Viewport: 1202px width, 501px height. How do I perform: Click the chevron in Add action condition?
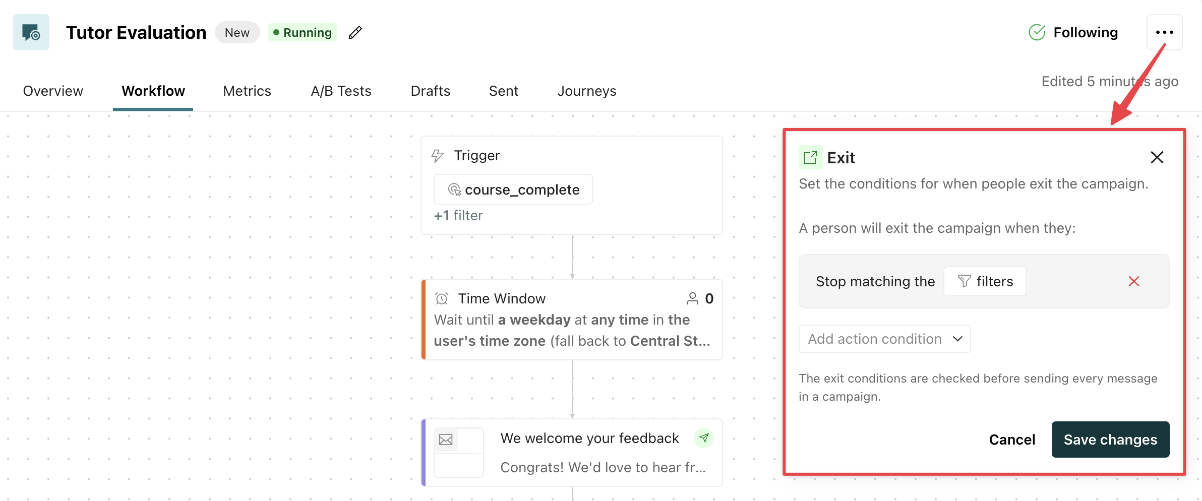pyautogui.click(x=957, y=339)
